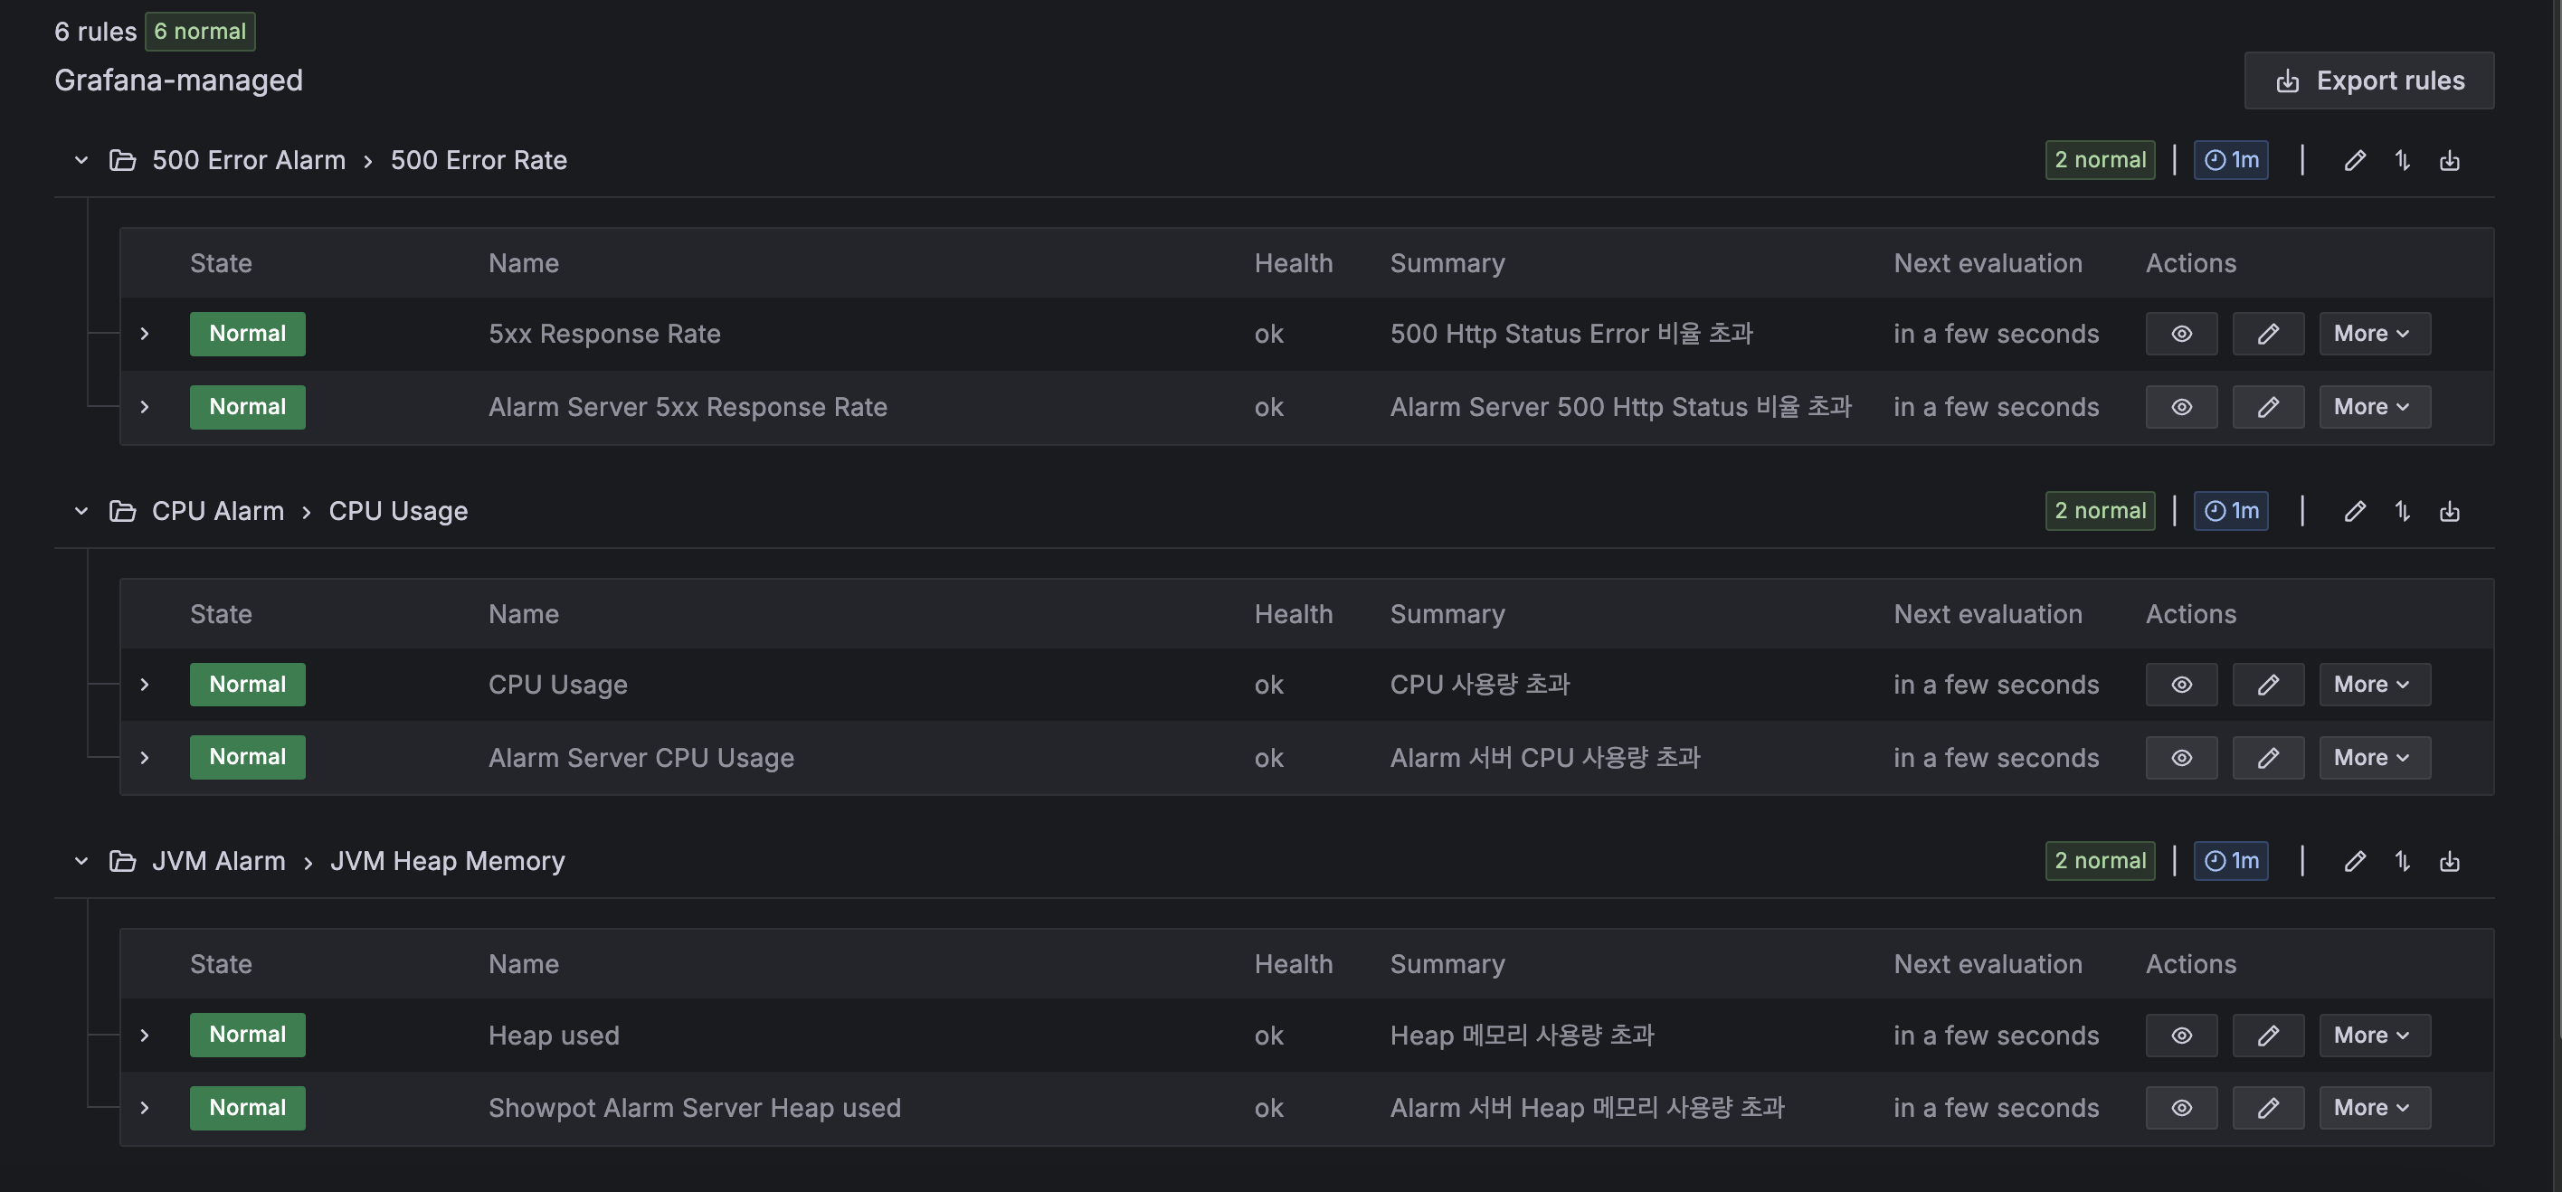2562x1192 pixels.
Task: Click 500 Error Alarm folder name
Action: click(x=249, y=160)
